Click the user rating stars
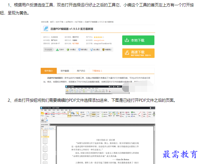Screen dimensions: 200x164 pyautogui.click(x=99, y=37)
